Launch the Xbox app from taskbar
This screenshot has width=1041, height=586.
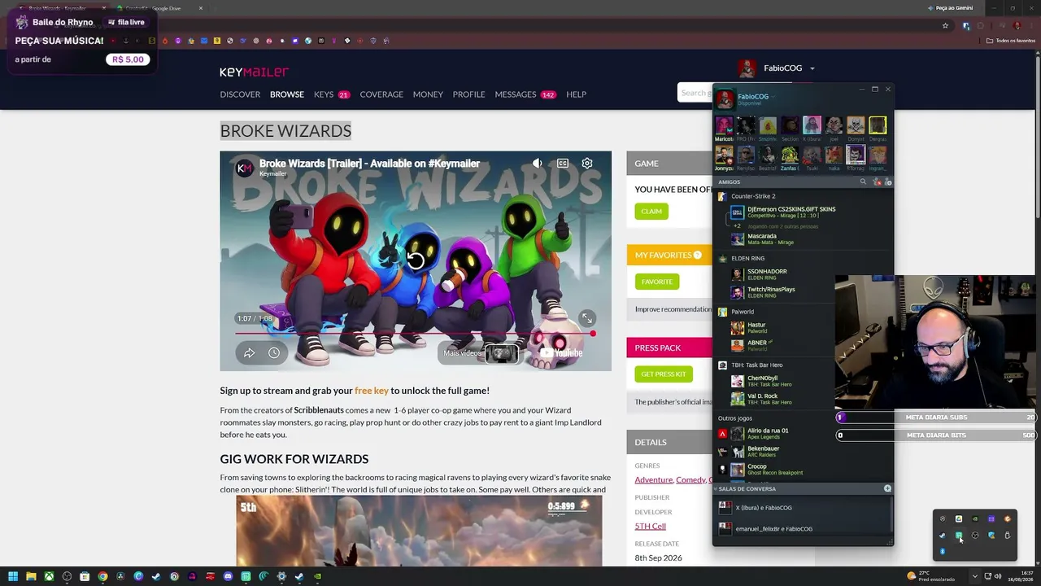[x=49, y=576]
